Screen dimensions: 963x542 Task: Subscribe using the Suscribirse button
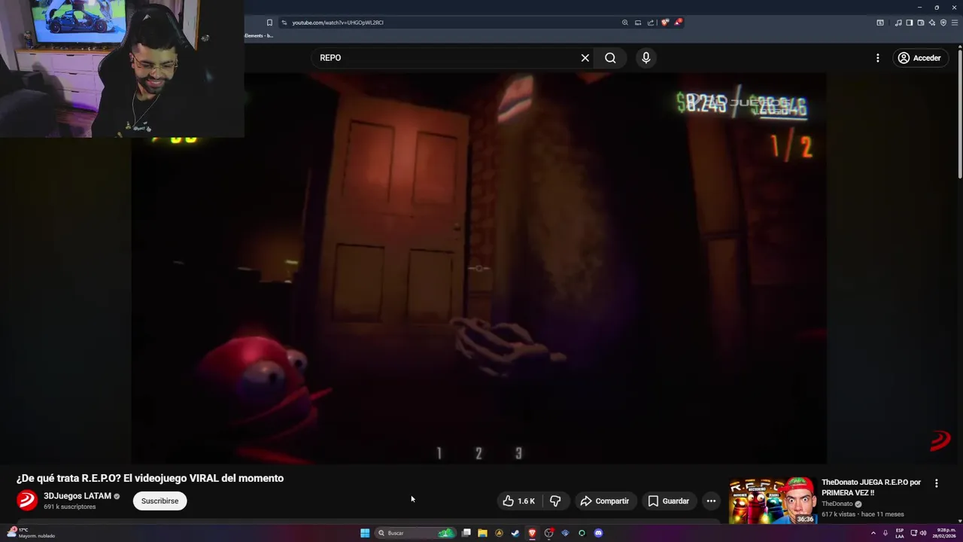coord(159,501)
